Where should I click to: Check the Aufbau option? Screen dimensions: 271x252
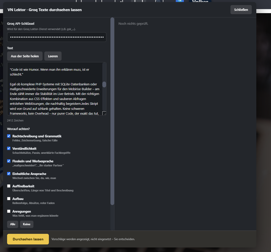click(x=9, y=198)
